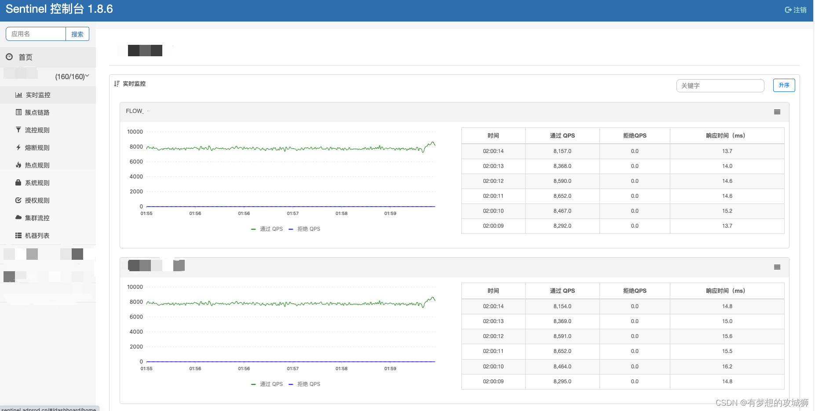Toggle 拒绝 QPS legend in the second chart
815x411 pixels.
click(304, 384)
